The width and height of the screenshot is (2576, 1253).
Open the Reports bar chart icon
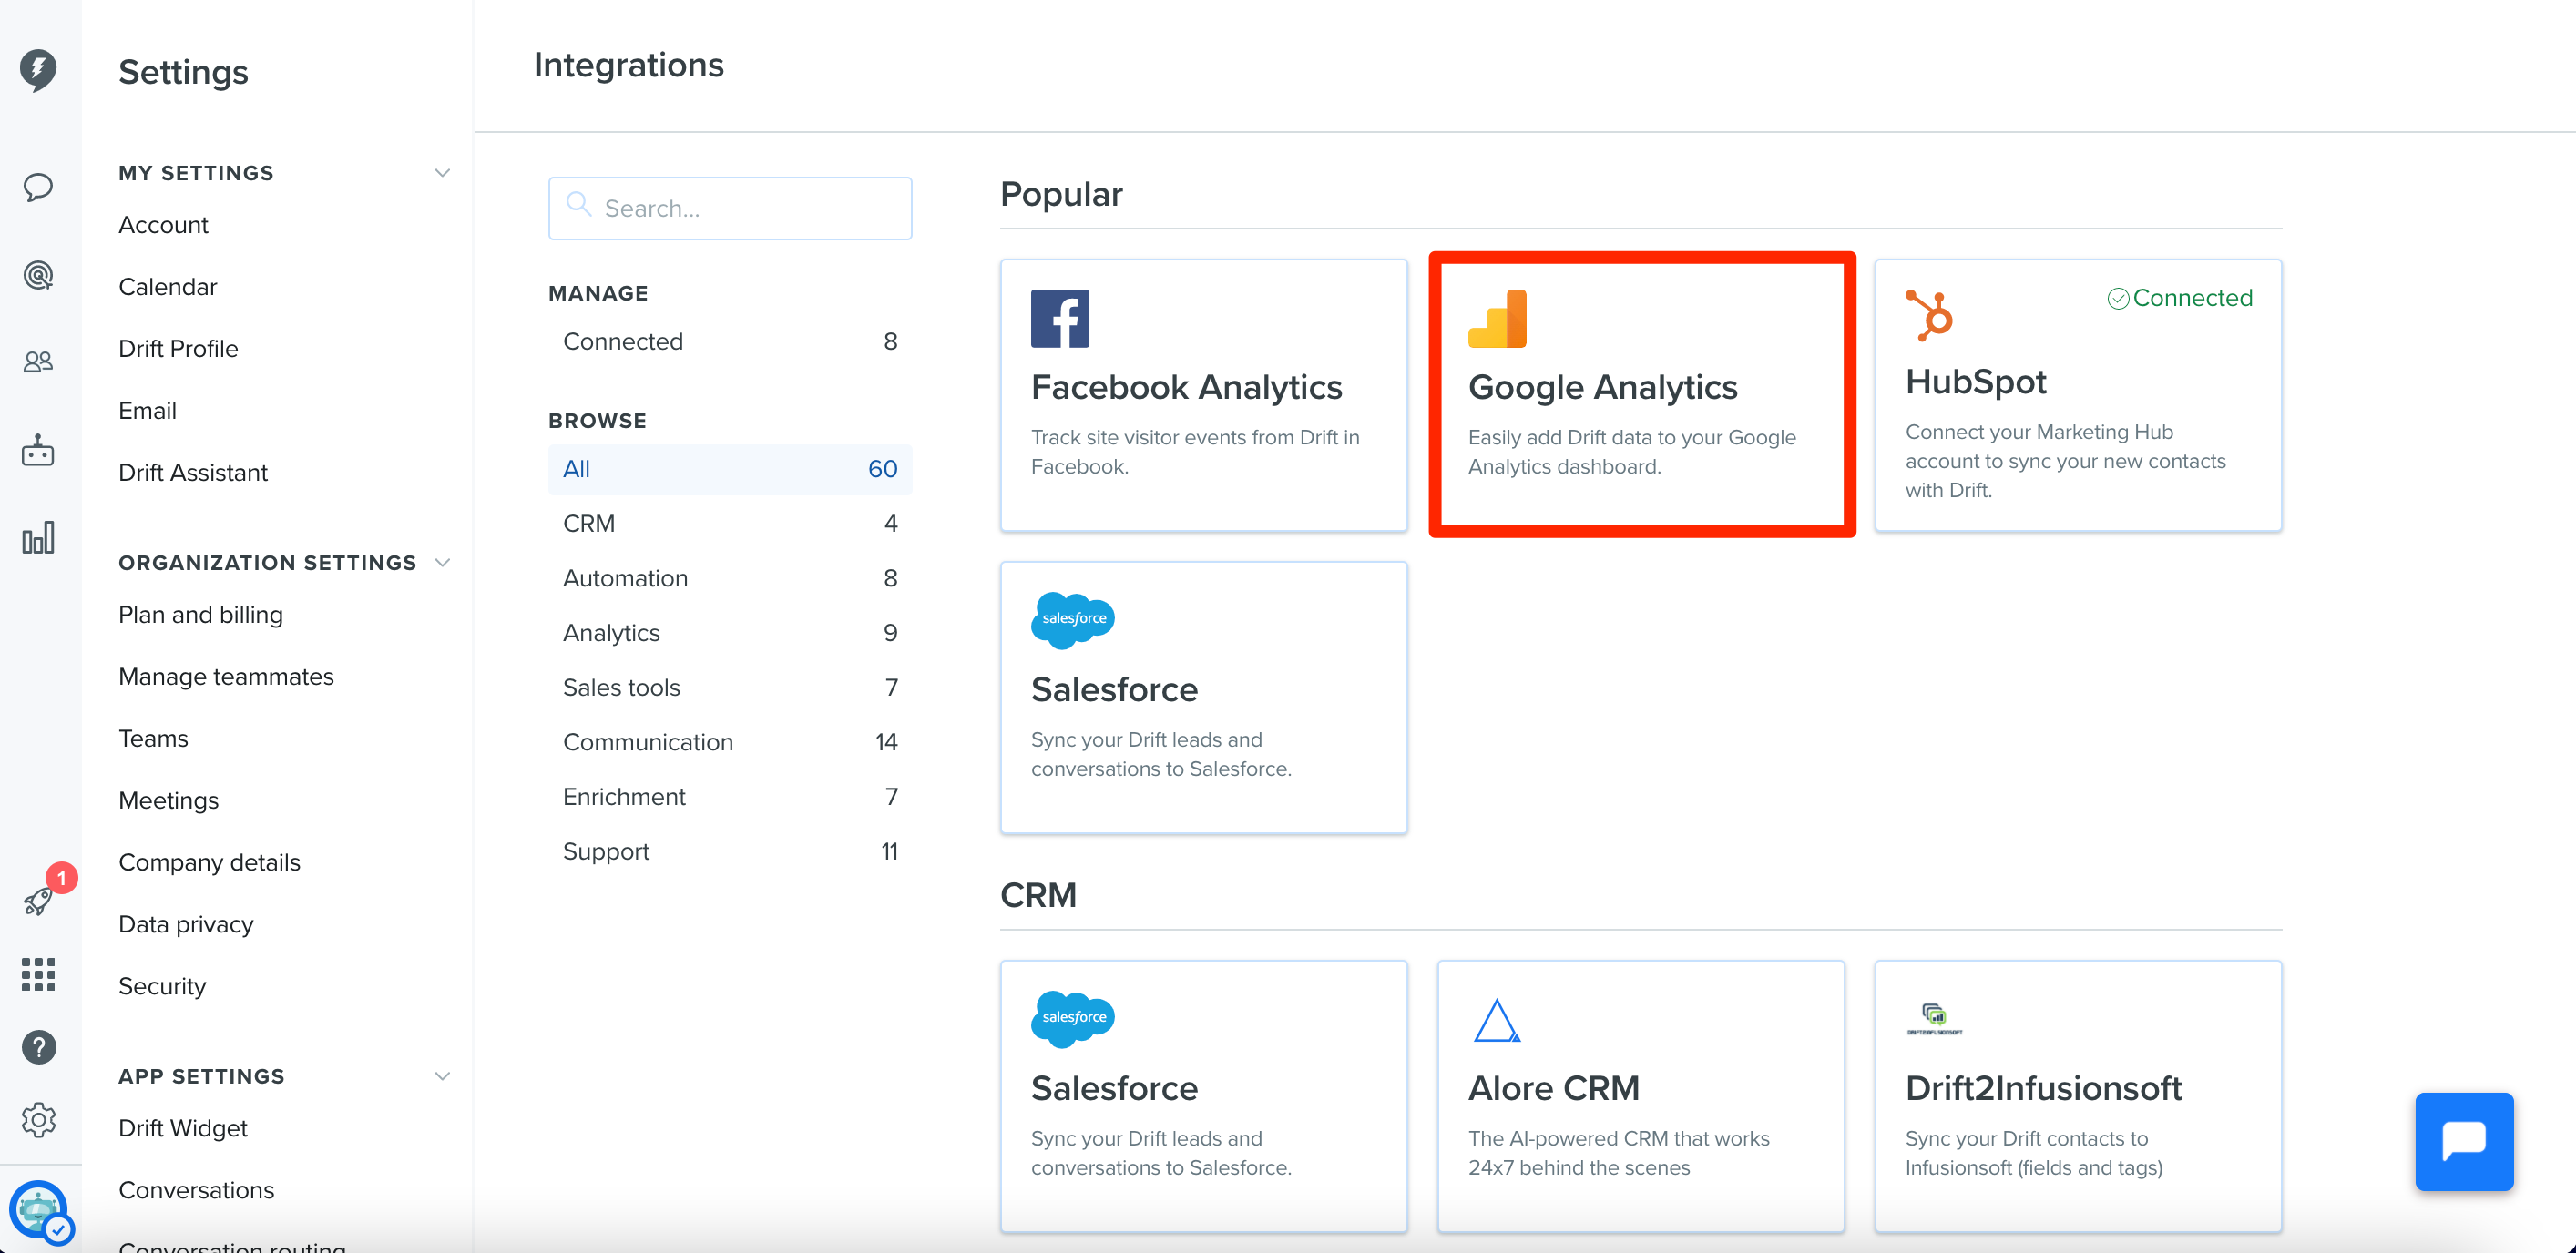click(38, 538)
